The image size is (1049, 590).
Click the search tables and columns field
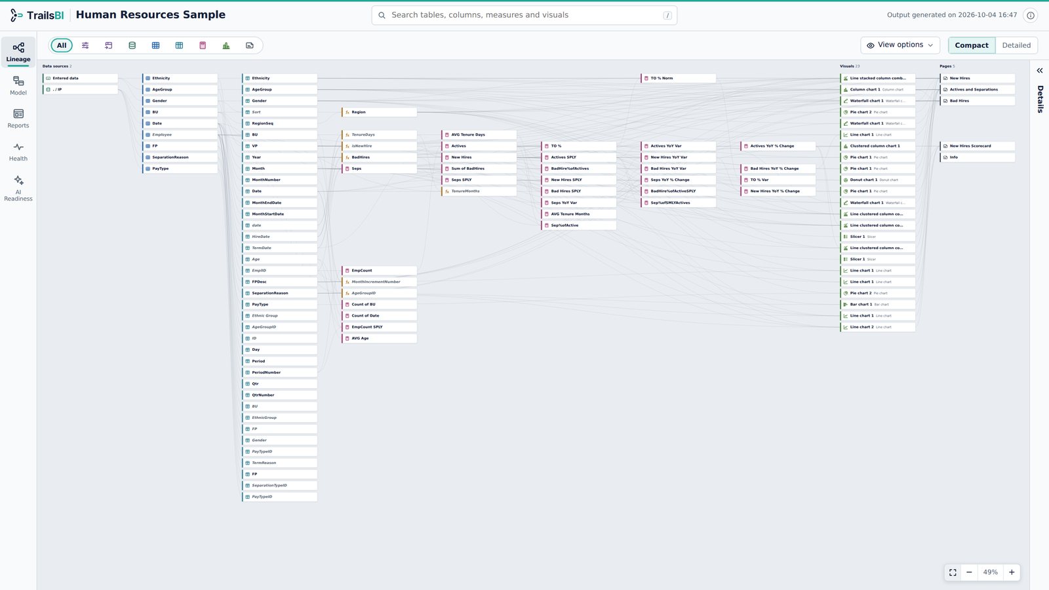tap(524, 15)
